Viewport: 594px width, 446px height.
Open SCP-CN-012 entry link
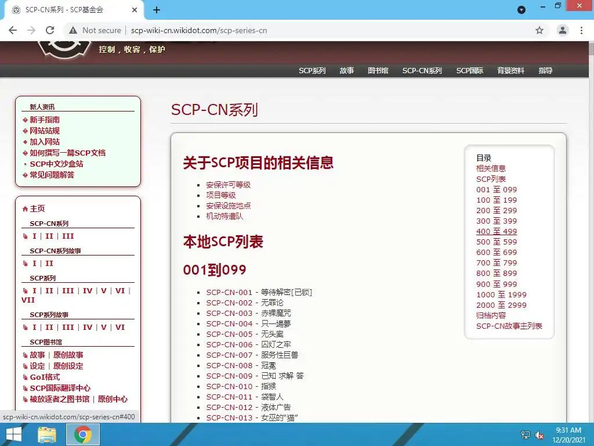(229, 407)
